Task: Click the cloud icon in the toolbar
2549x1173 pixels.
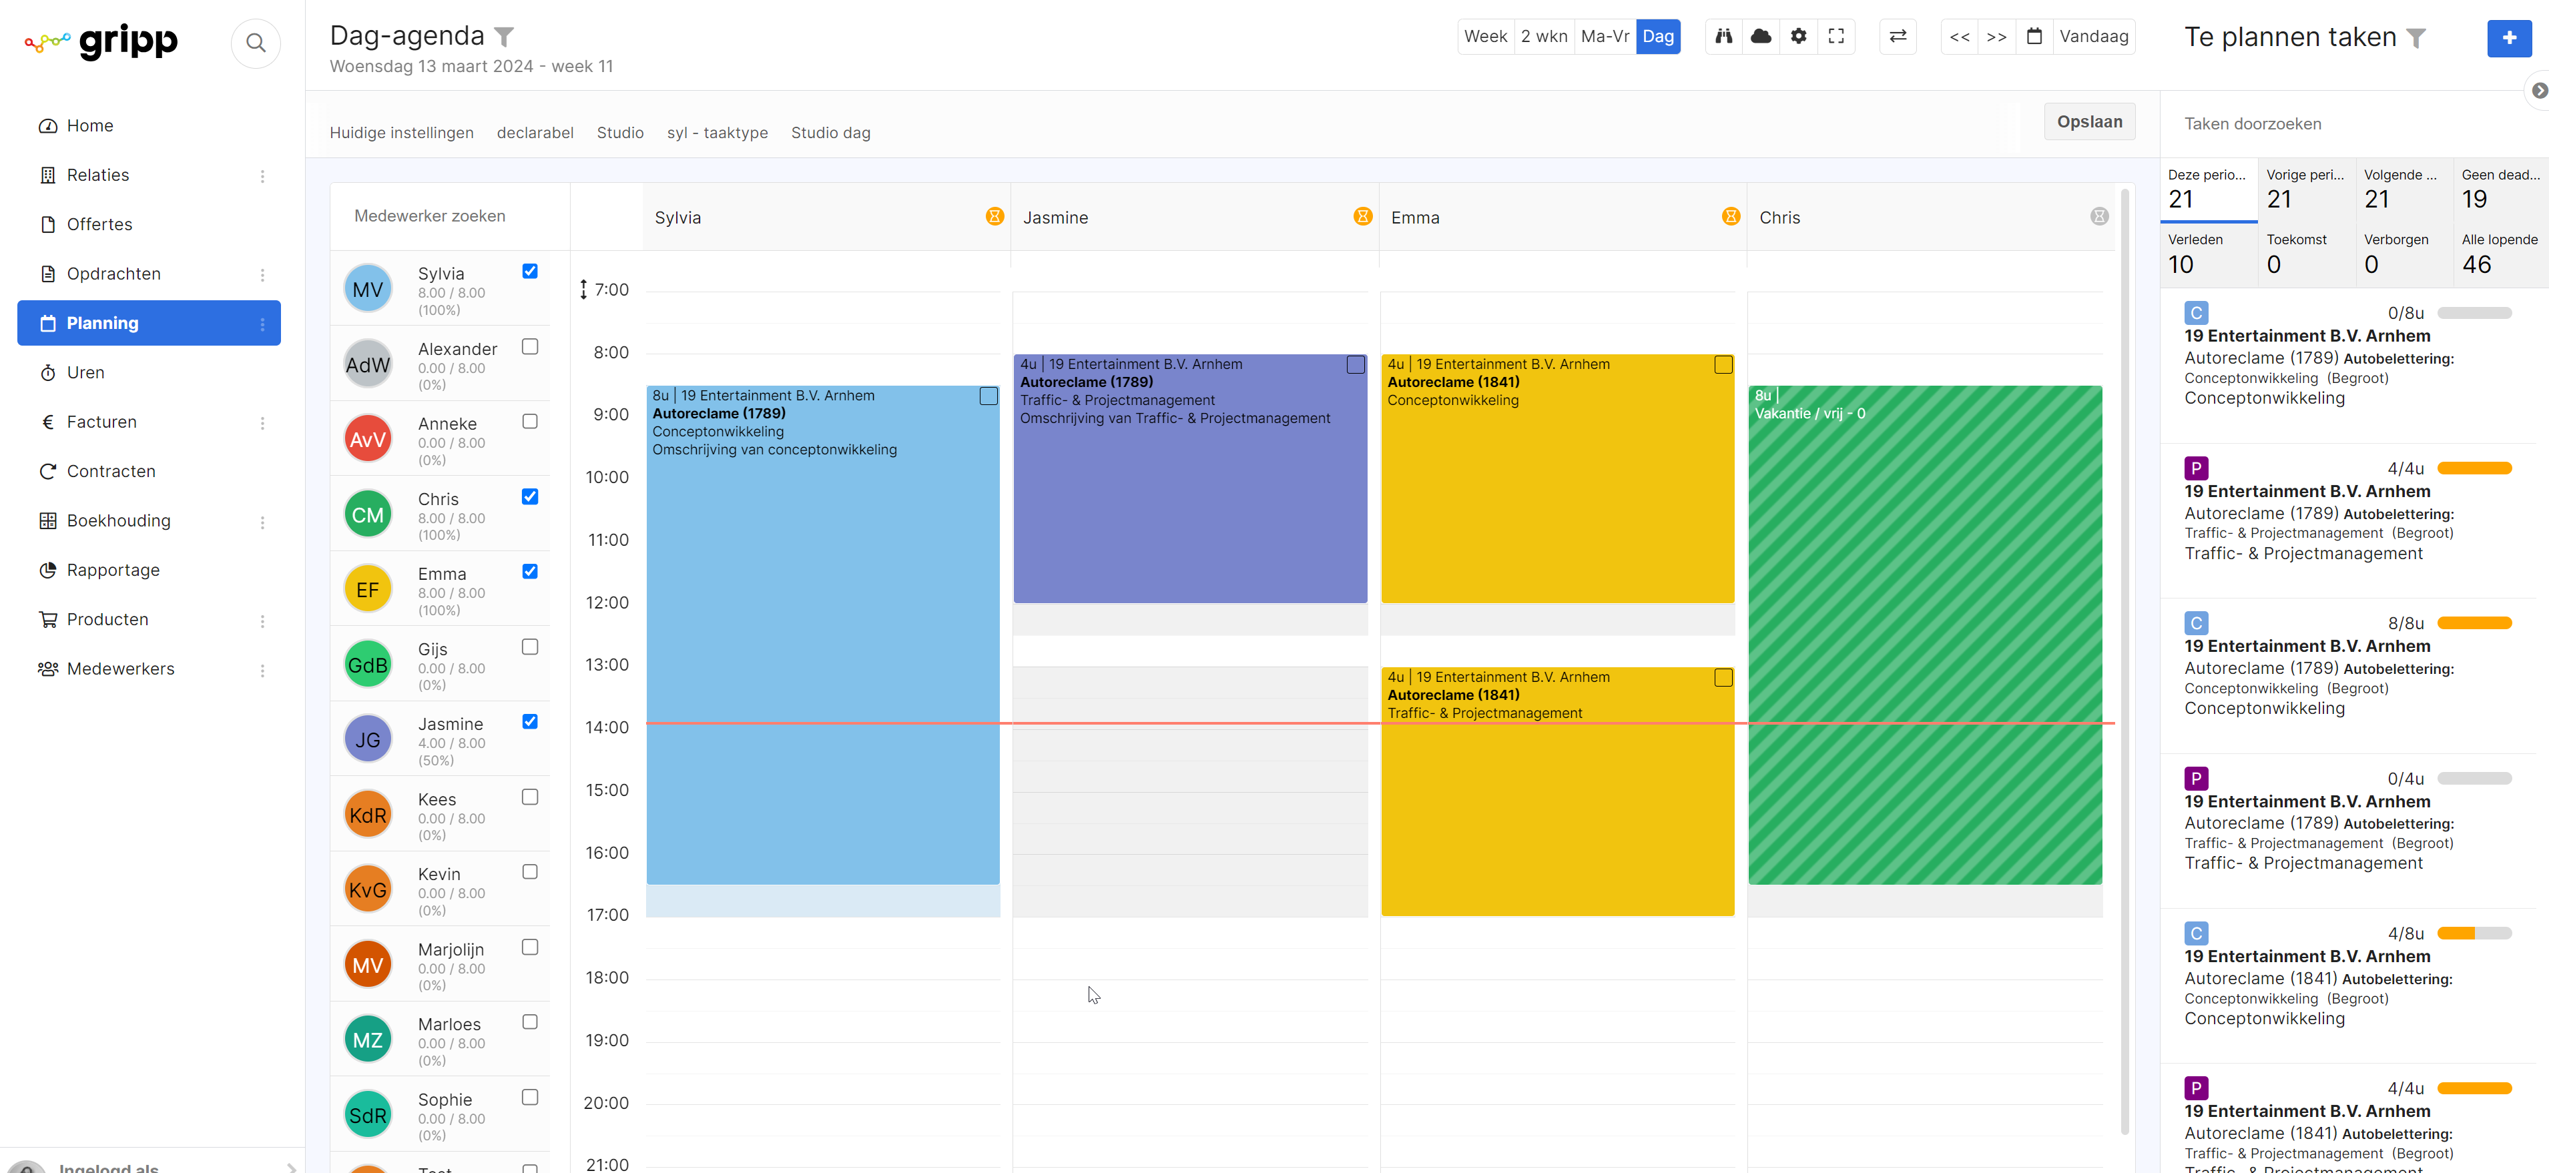Action: point(1761,37)
